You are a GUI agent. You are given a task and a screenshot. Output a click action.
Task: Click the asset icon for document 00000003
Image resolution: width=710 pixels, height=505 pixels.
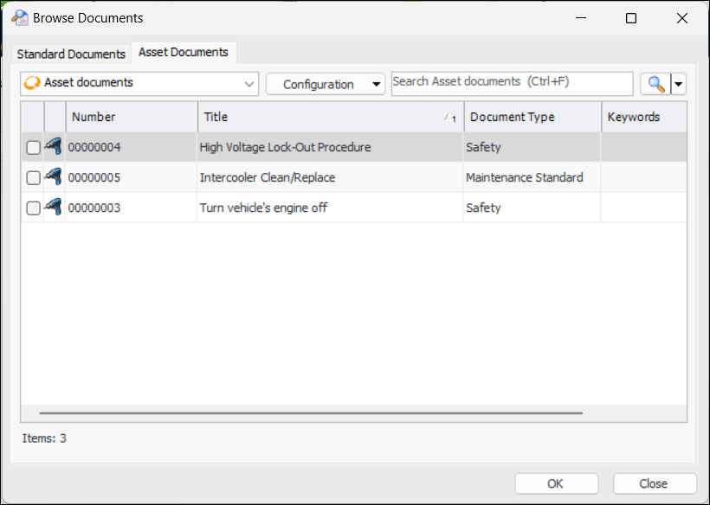tap(53, 208)
